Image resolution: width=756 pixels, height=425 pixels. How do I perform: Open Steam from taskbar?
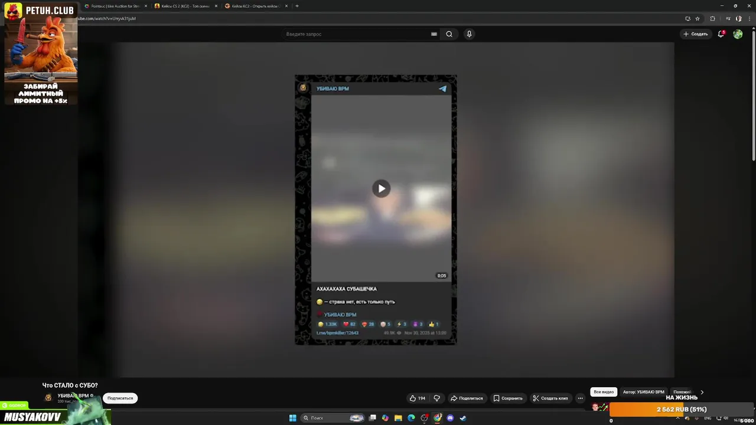(463, 418)
